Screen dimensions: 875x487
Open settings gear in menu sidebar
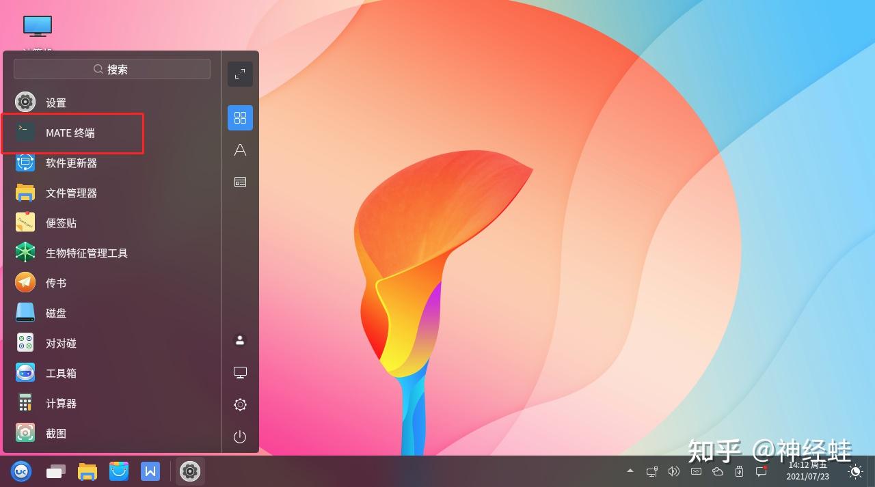pyautogui.click(x=240, y=404)
